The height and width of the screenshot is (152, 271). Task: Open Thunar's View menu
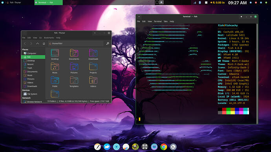pos(35,38)
